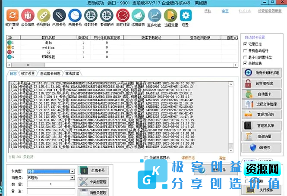Switch to 软件设置 tab
Viewport: 287px width, 196px height.
click(x=28, y=73)
